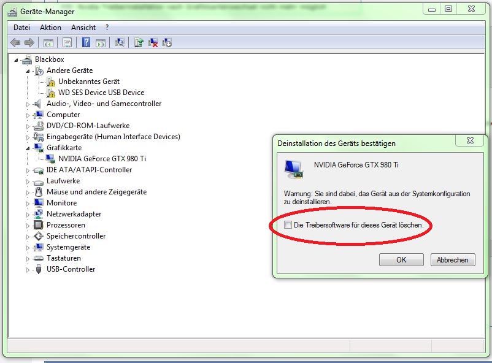Collapse the Blackbox root node
492x363 pixels.
click(x=16, y=60)
